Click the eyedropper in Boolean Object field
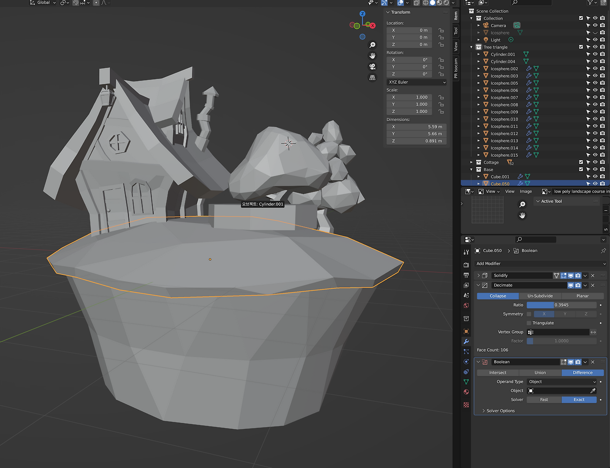 click(x=593, y=391)
